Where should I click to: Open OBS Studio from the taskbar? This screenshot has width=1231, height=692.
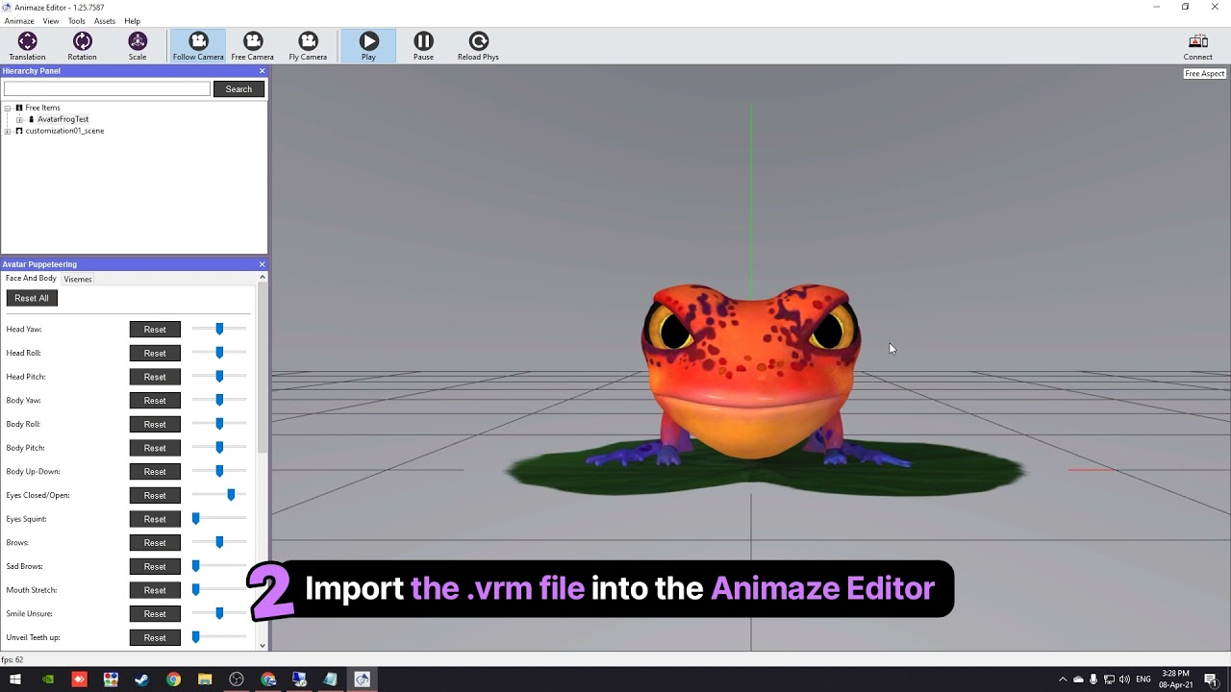coord(237,680)
